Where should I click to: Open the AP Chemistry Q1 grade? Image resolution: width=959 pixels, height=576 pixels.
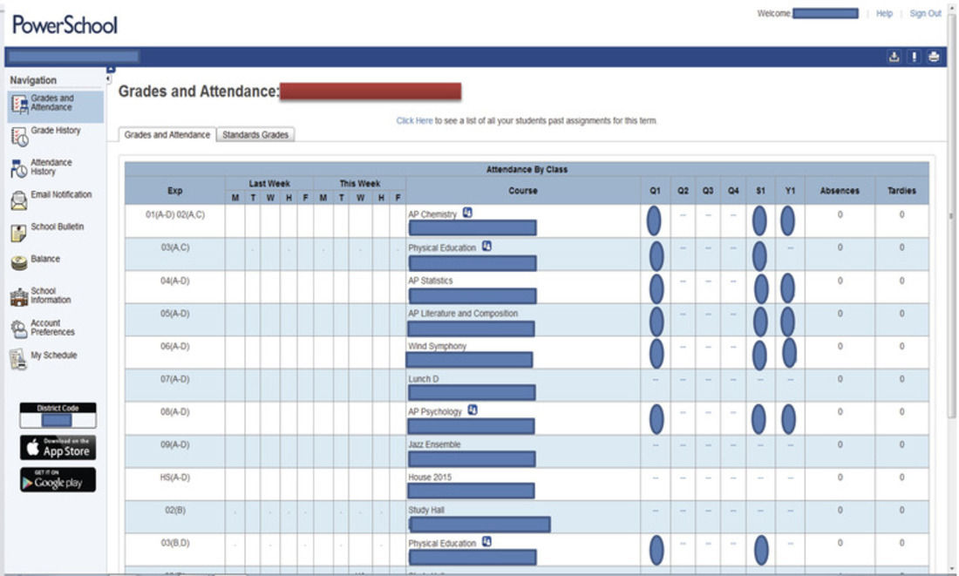[654, 221]
